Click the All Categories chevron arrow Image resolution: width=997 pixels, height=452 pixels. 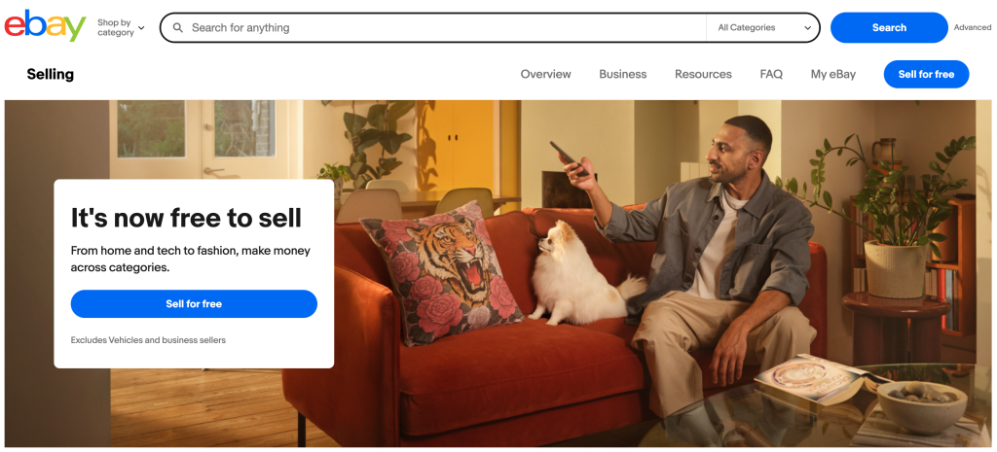(807, 28)
